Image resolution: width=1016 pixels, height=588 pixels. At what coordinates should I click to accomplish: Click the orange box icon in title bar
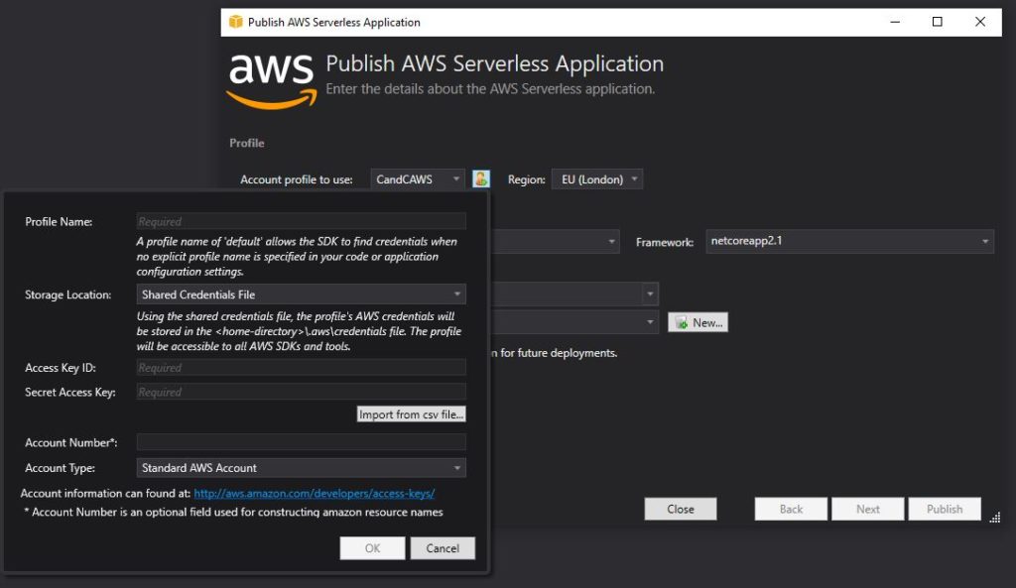coord(235,22)
